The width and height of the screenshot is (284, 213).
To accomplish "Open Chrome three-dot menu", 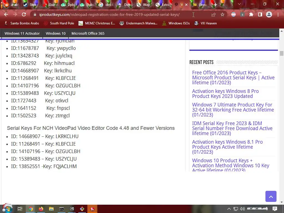I will point(278,14).
